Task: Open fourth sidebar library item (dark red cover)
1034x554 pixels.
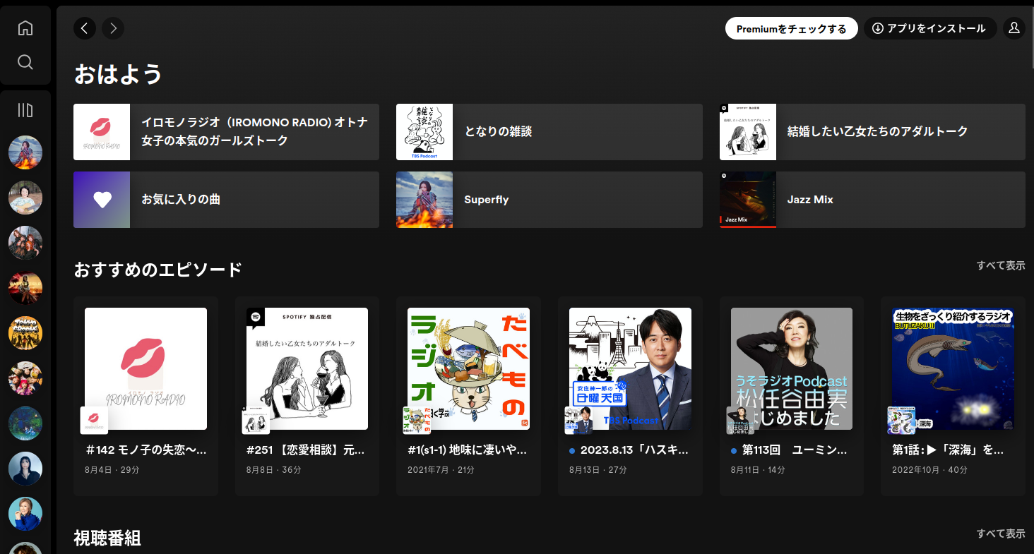Action: [25, 288]
